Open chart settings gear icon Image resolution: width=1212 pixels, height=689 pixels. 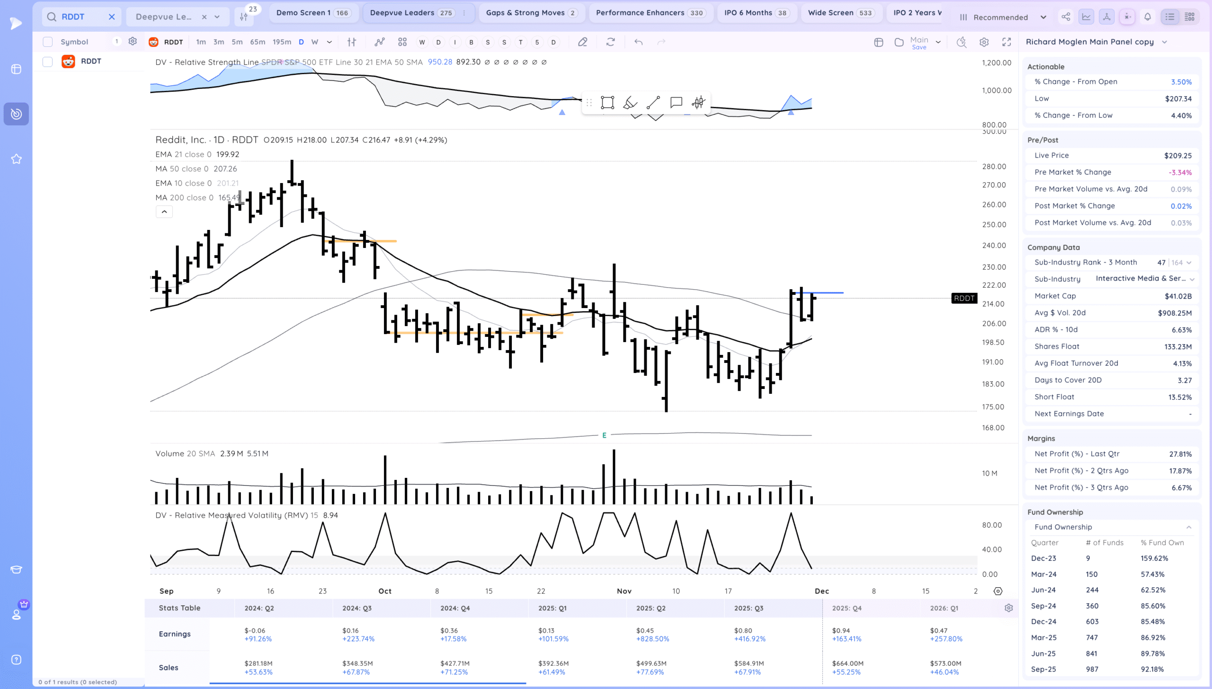tap(984, 42)
